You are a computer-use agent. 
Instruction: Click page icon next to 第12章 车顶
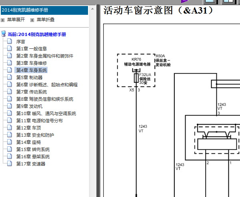click(x=10, y=127)
